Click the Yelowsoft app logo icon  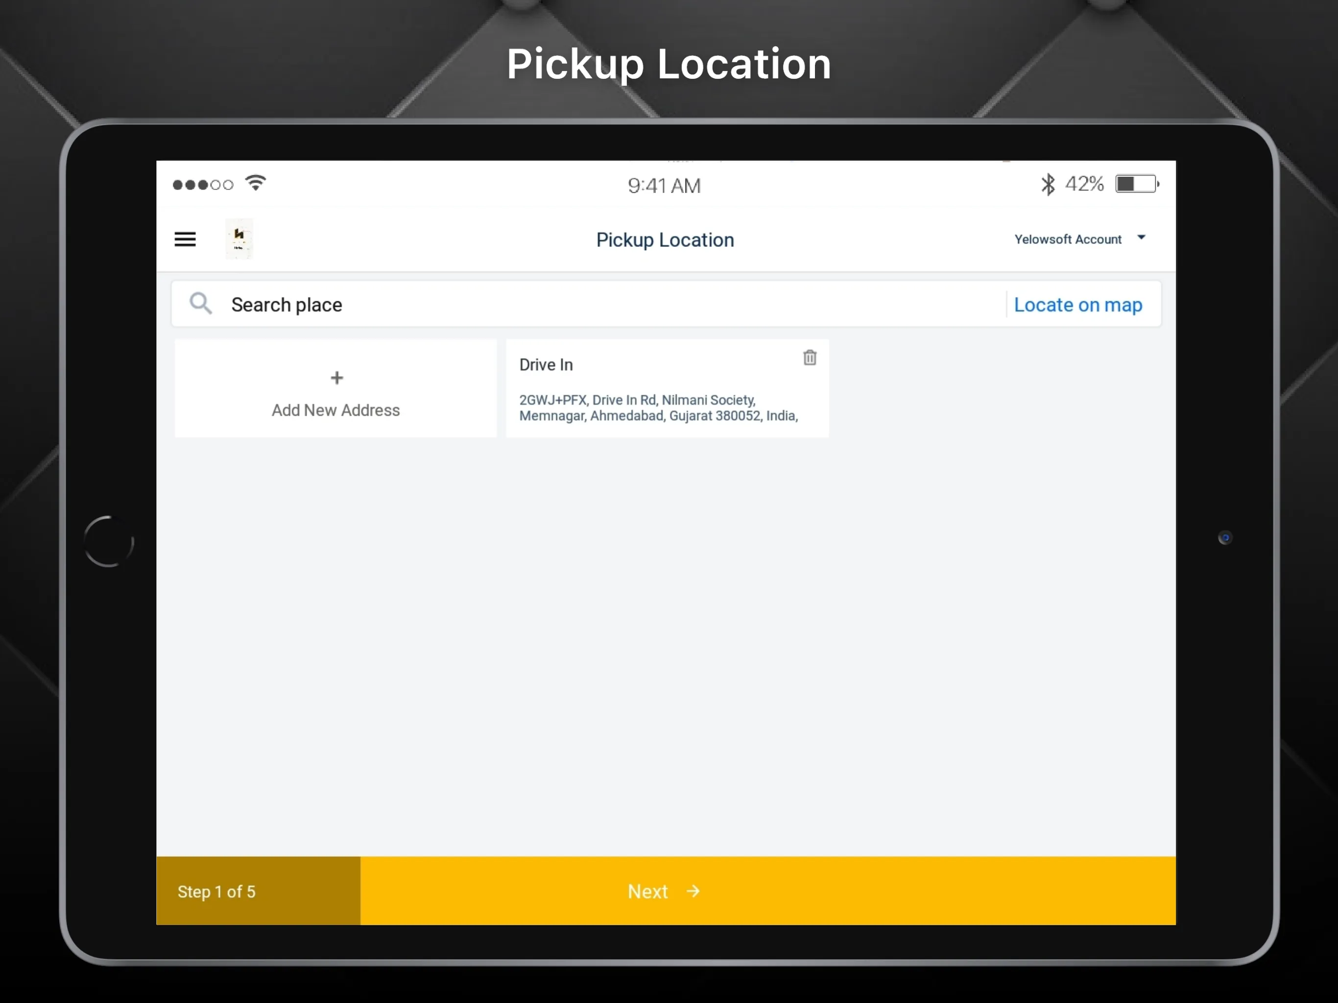tap(239, 238)
